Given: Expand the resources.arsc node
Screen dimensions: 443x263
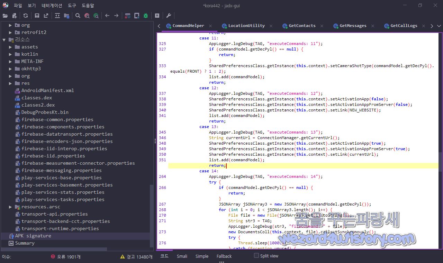Looking at the screenshot, I should pyautogui.click(x=10, y=207).
